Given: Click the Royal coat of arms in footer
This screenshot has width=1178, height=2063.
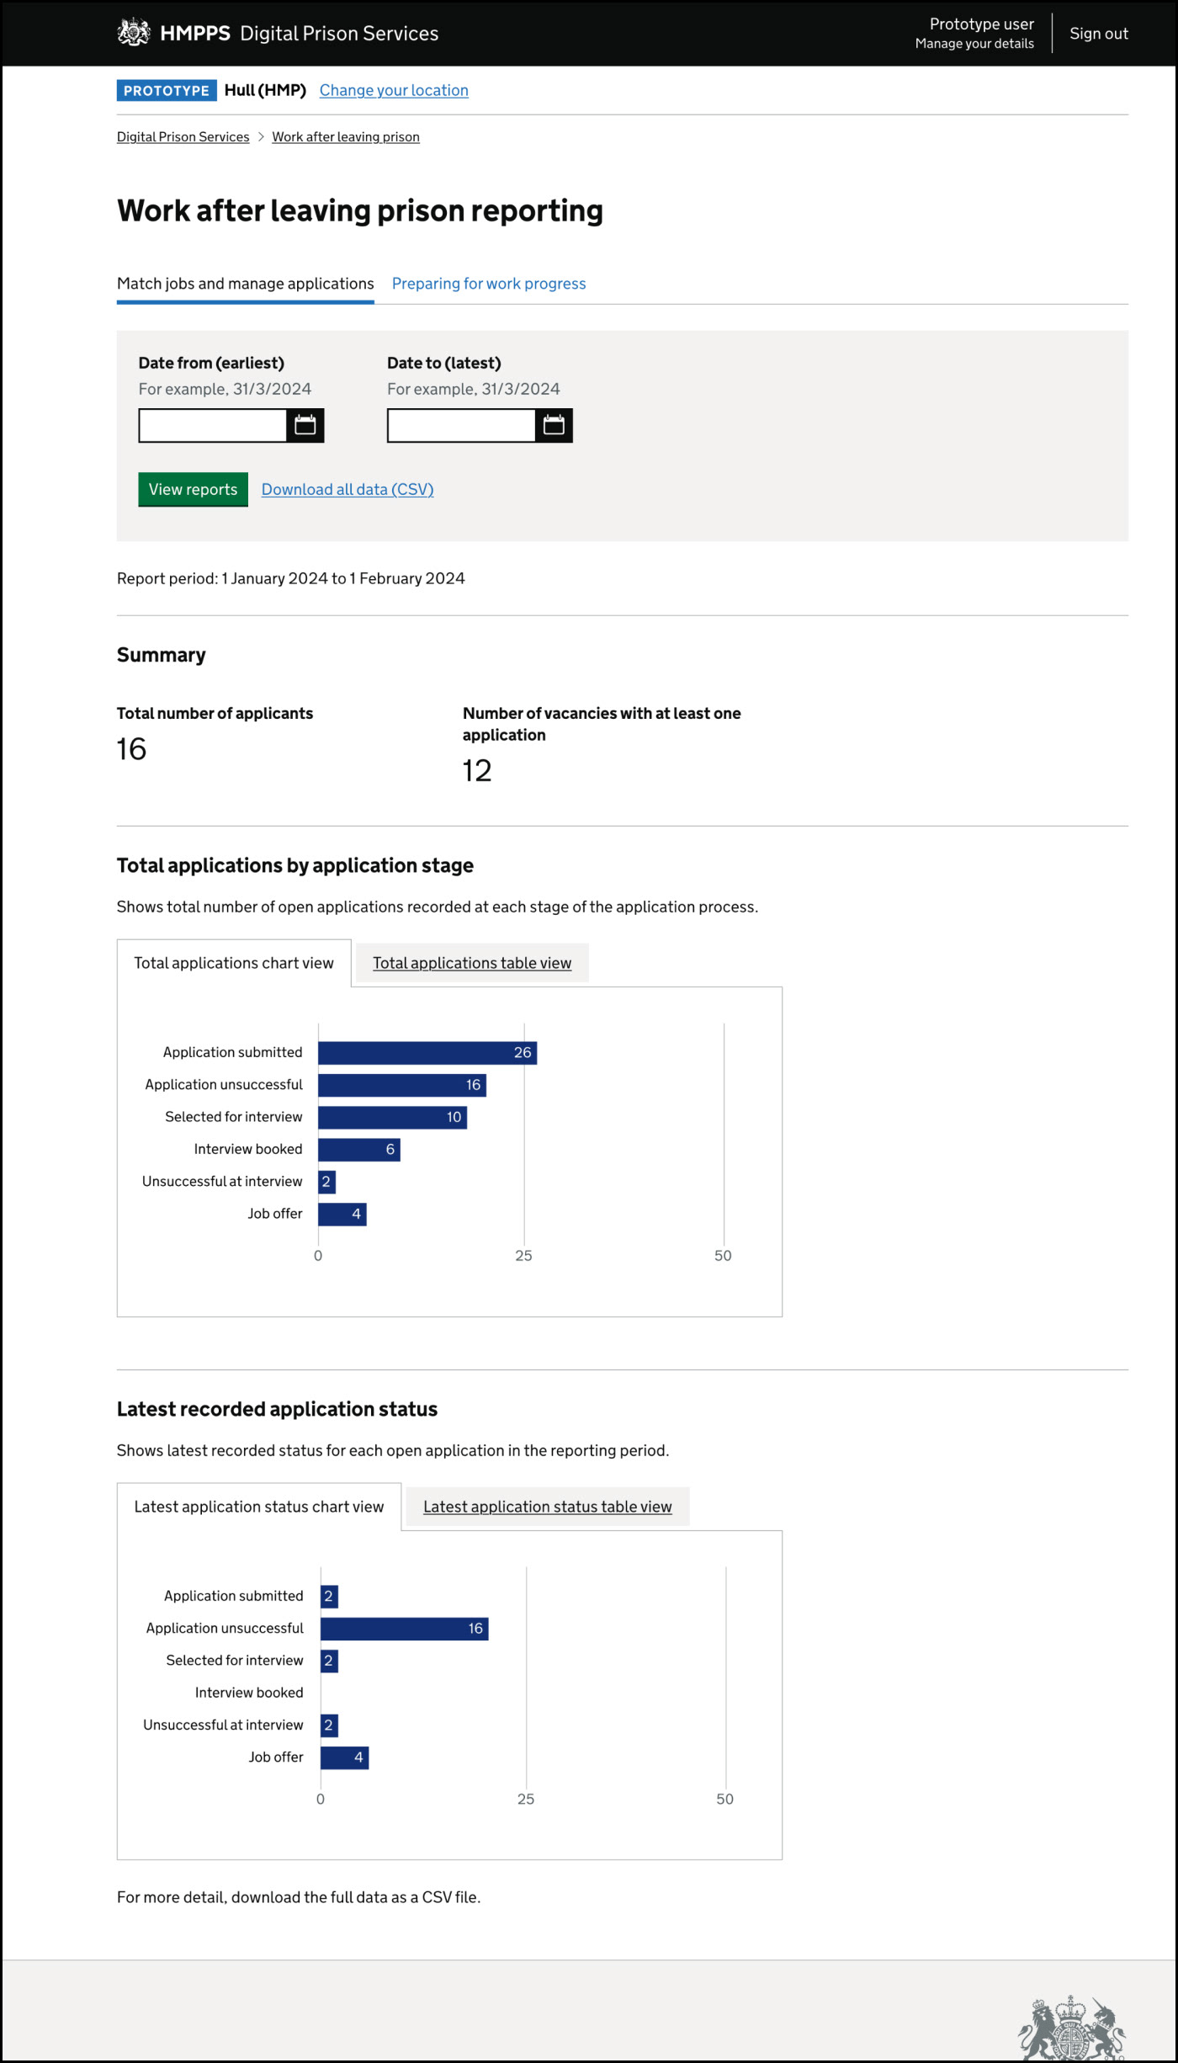Looking at the screenshot, I should [1071, 2028].
